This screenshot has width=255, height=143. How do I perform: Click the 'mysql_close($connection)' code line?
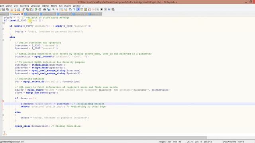tap(48, 126)
